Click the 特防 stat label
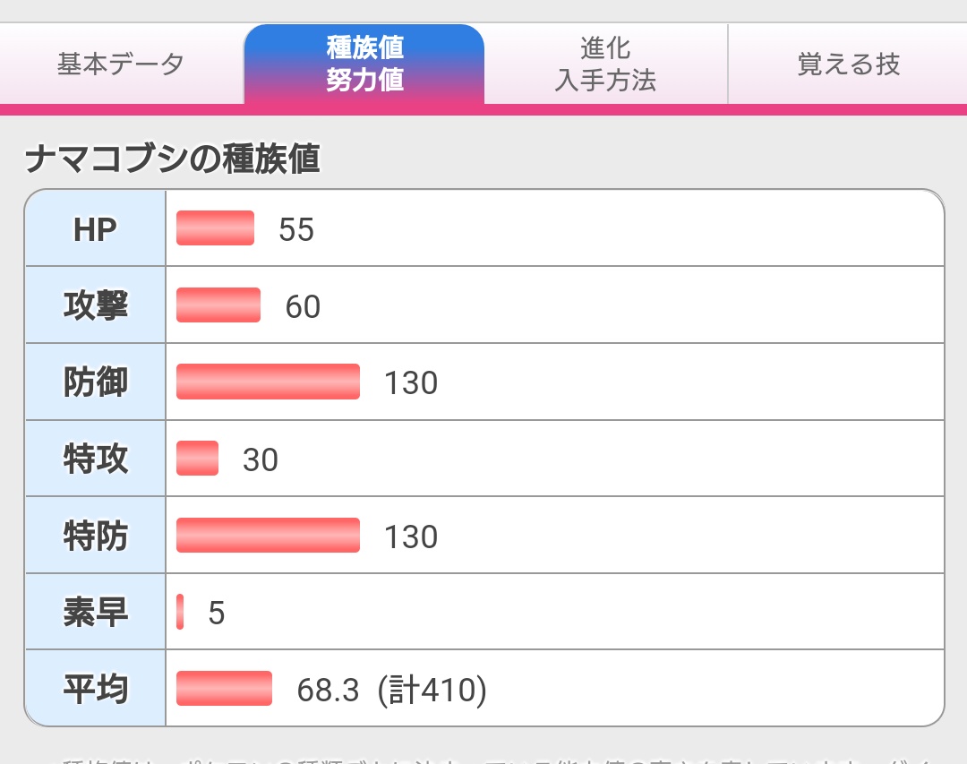The height and width of the screenshot is (764, 967). (95, 537)
